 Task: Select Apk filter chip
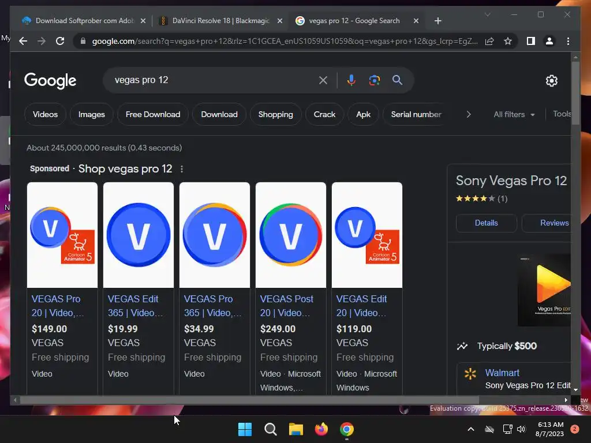pos(364,115)
